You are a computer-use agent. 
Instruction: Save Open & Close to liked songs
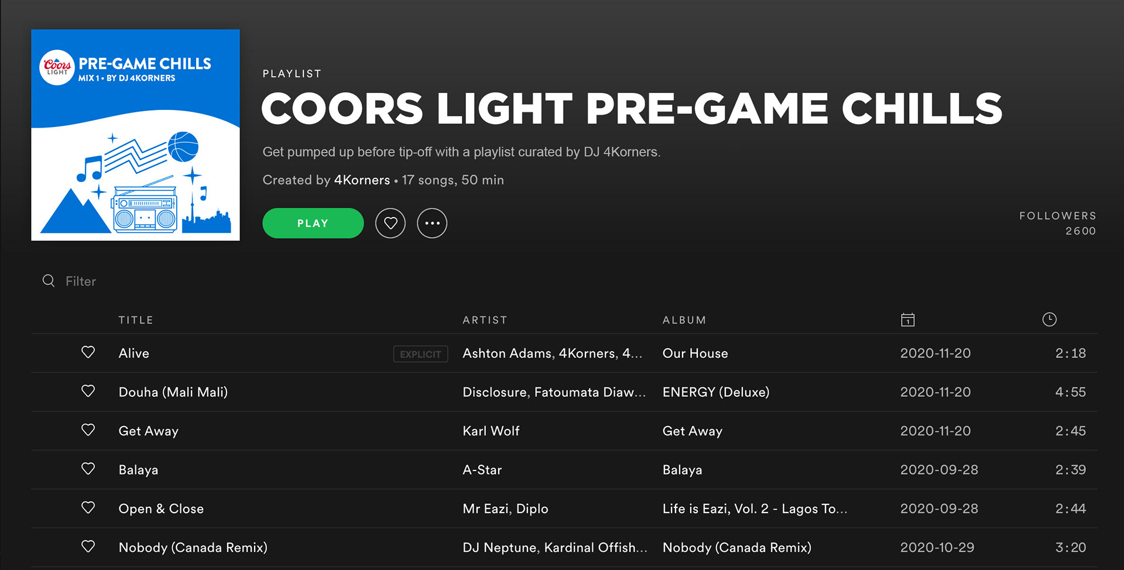[88, 508]
